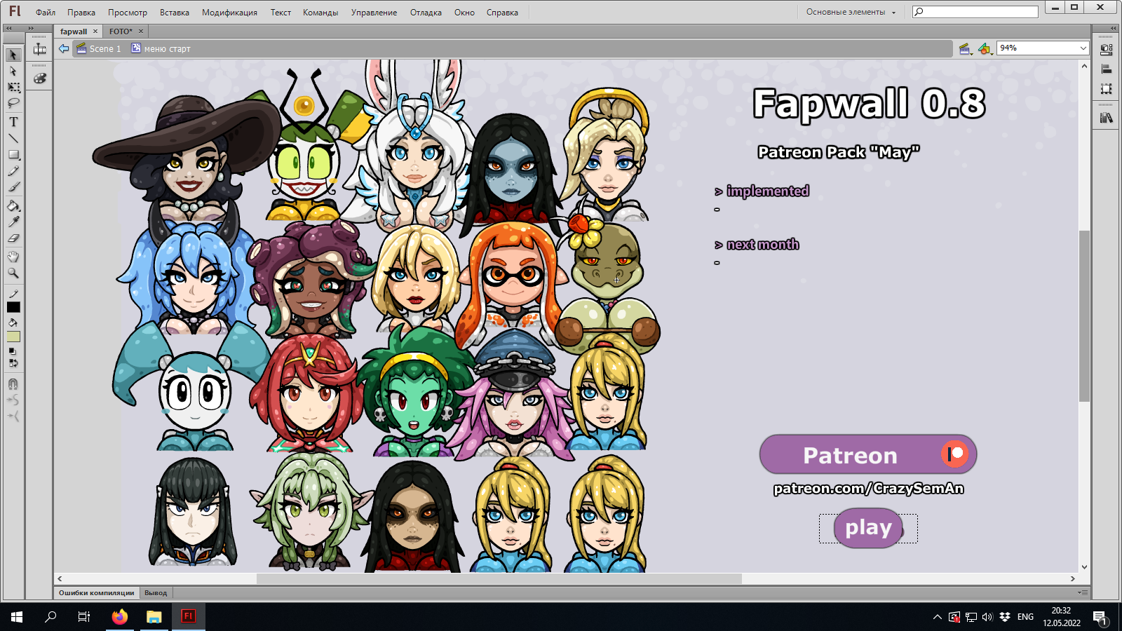Open the Файл menu
Viewport: 1122px width, 631px height.
pos(46,13)
